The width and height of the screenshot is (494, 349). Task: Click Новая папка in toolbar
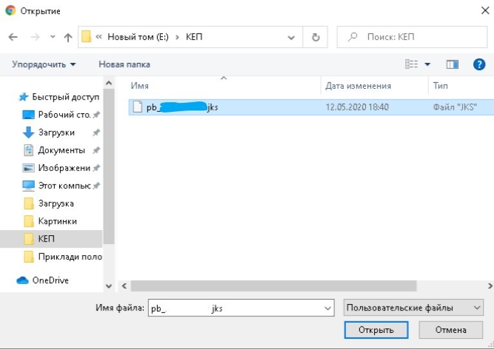[x=124, y=64]
